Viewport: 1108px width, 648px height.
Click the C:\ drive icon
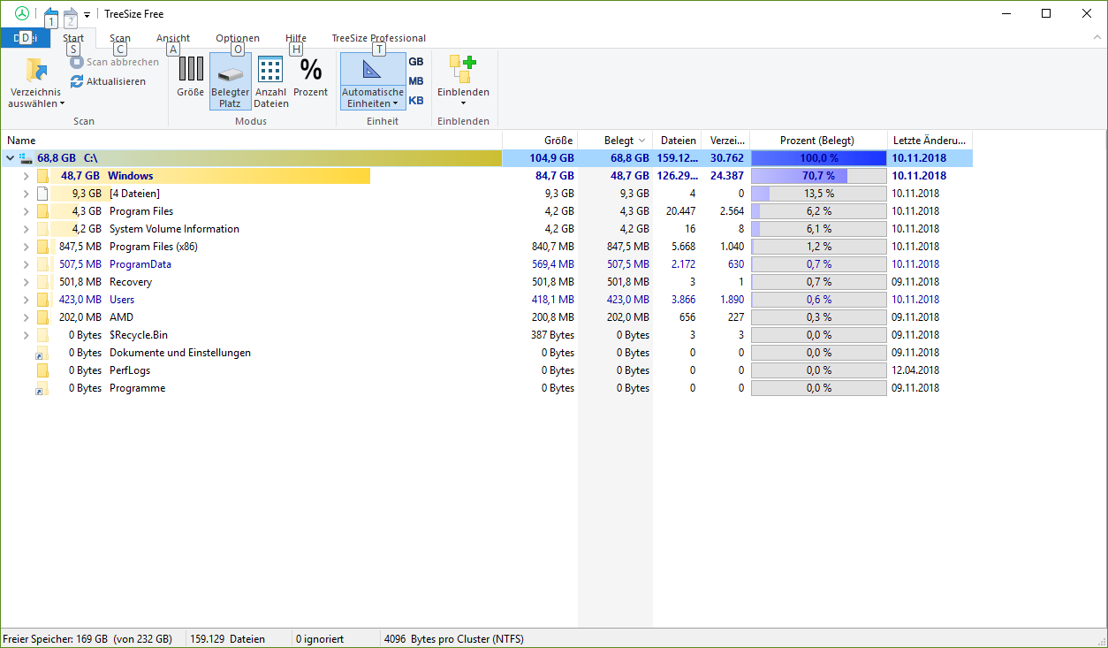click(26, 158)
